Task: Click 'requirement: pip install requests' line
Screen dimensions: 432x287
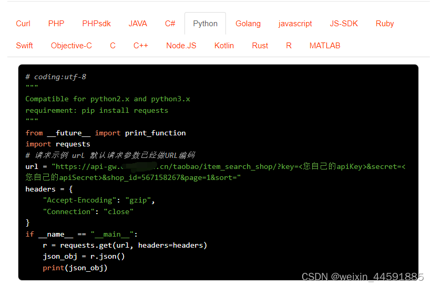Action: (x=97, y=111)
